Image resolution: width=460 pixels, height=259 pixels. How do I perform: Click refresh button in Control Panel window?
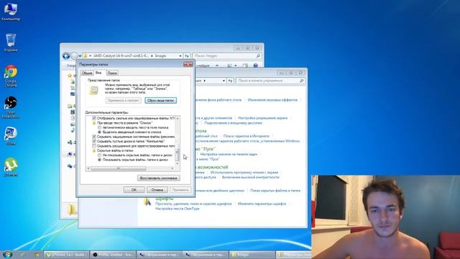coord(230,81)
